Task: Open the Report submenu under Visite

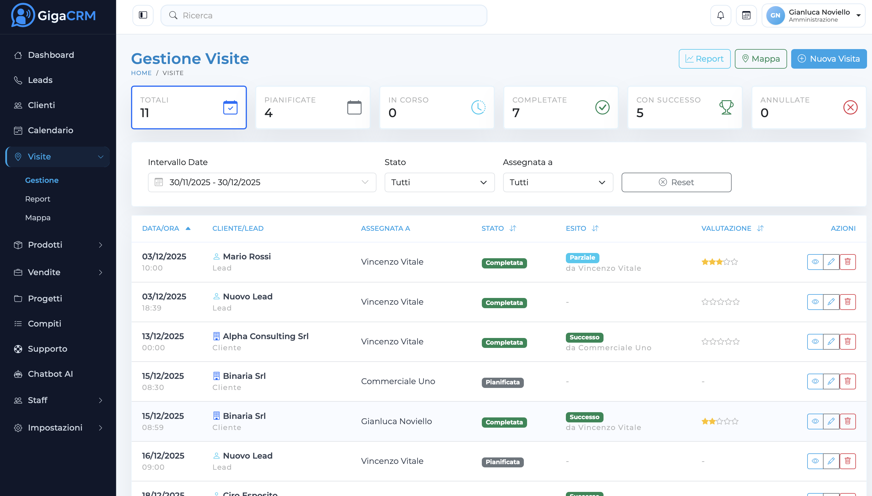Action: point(37,199)
